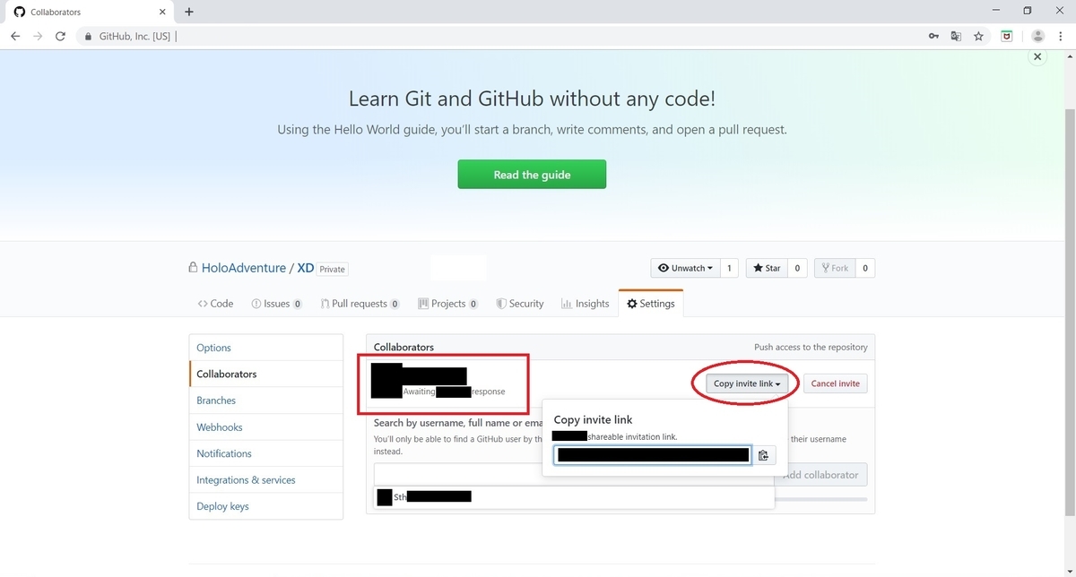Click the Add collaborator button
This screenshot has width=1076, height=577.
pos(820,475)
